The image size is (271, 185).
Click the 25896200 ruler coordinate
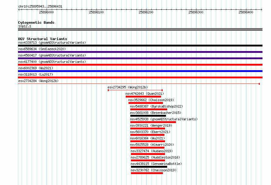pyautogui.click(x=146, y=12)
